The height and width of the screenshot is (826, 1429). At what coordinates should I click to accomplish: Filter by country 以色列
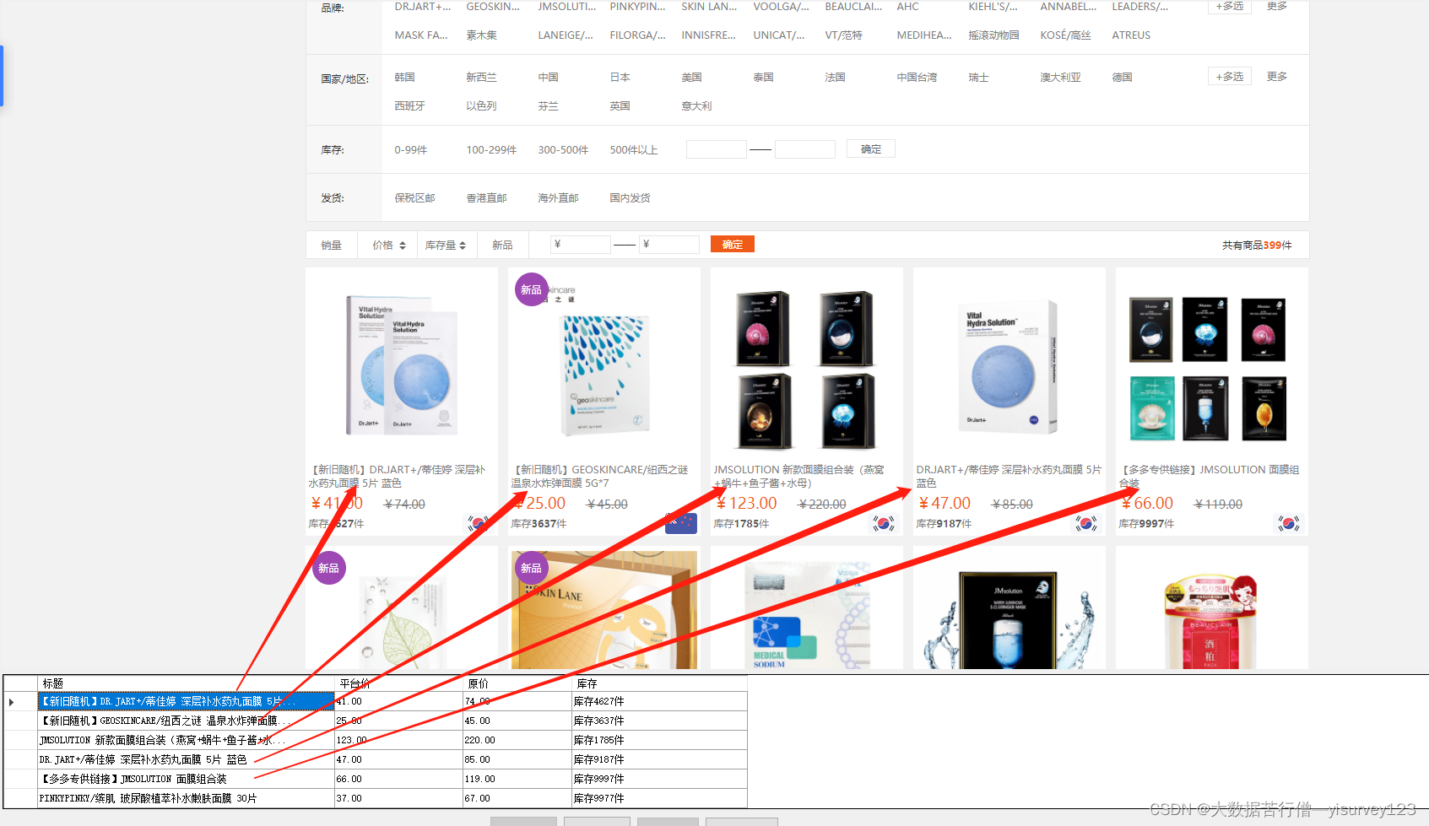[x=482, y=106]
